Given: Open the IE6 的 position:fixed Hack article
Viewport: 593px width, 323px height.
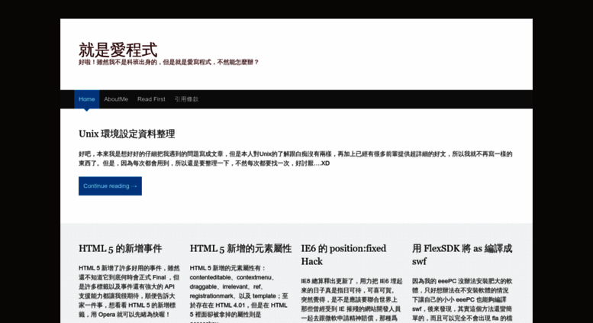Looking at the screenshot, I should (x=343, y=255).
